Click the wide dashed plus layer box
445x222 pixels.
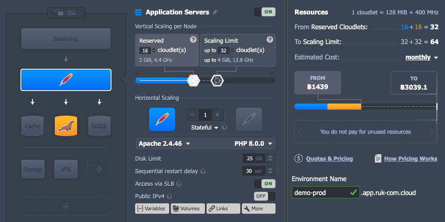pos(66,206)
